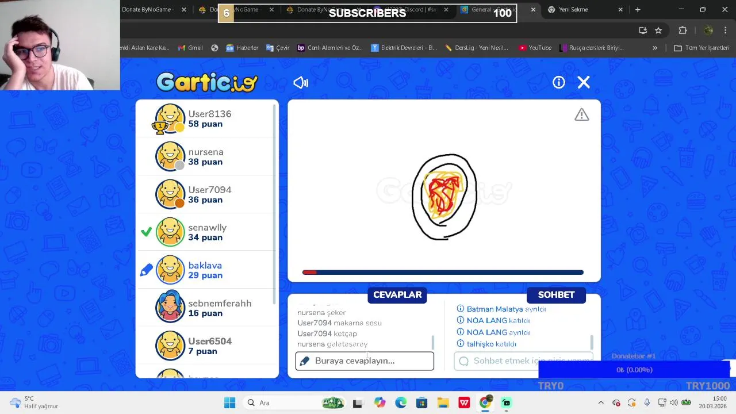The height and width of the screenshot is (414, 736).
Task: Focus the Sohbet chat input field
Action: click(x=523, y=361)
